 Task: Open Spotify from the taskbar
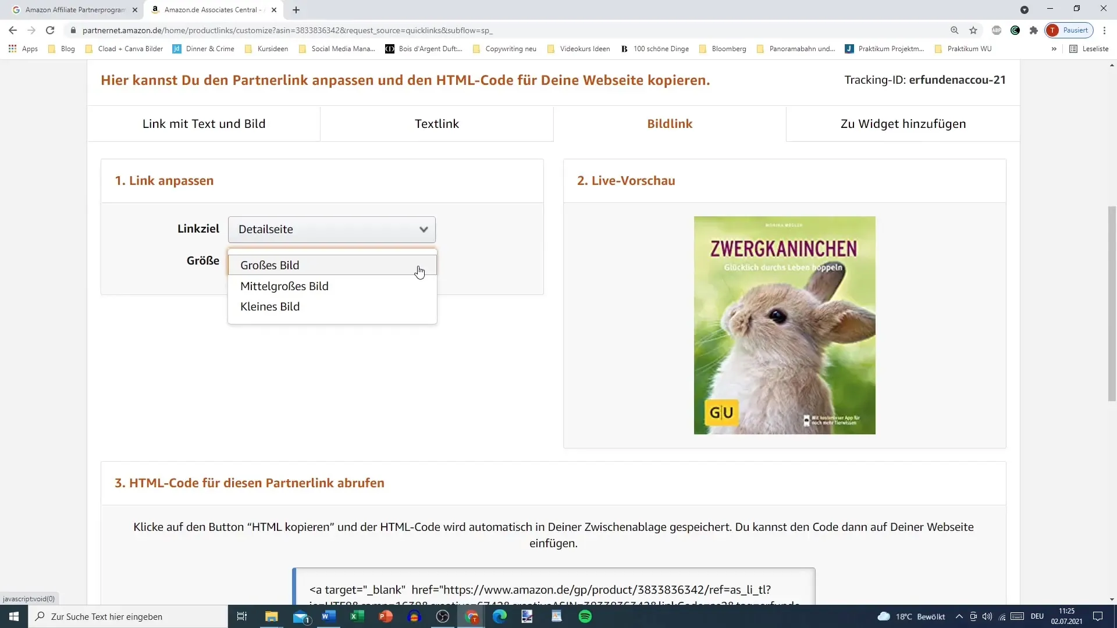coord(585,616)
